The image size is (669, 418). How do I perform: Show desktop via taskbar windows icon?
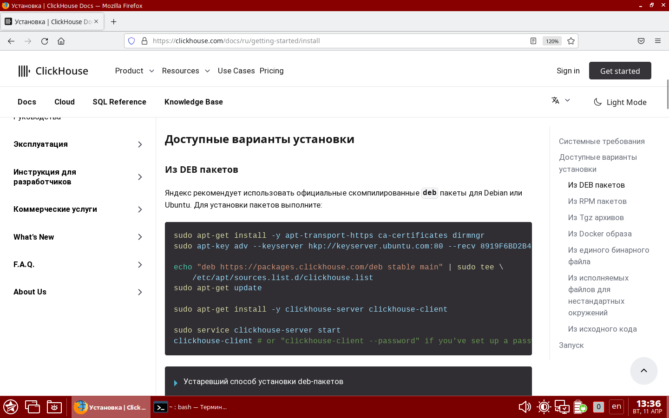pos(33,407)
